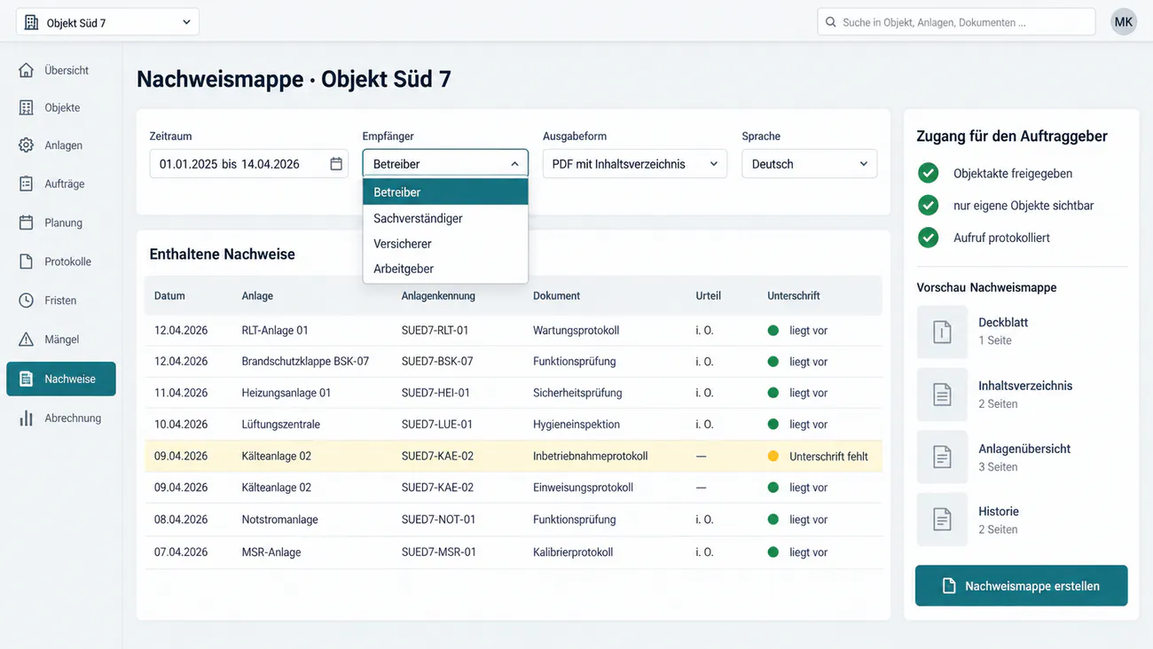Viewport: 1153px width, 649px height.
Task: Click the search magnifier icon
Action: pyautogui.click(x=831, y=22)
